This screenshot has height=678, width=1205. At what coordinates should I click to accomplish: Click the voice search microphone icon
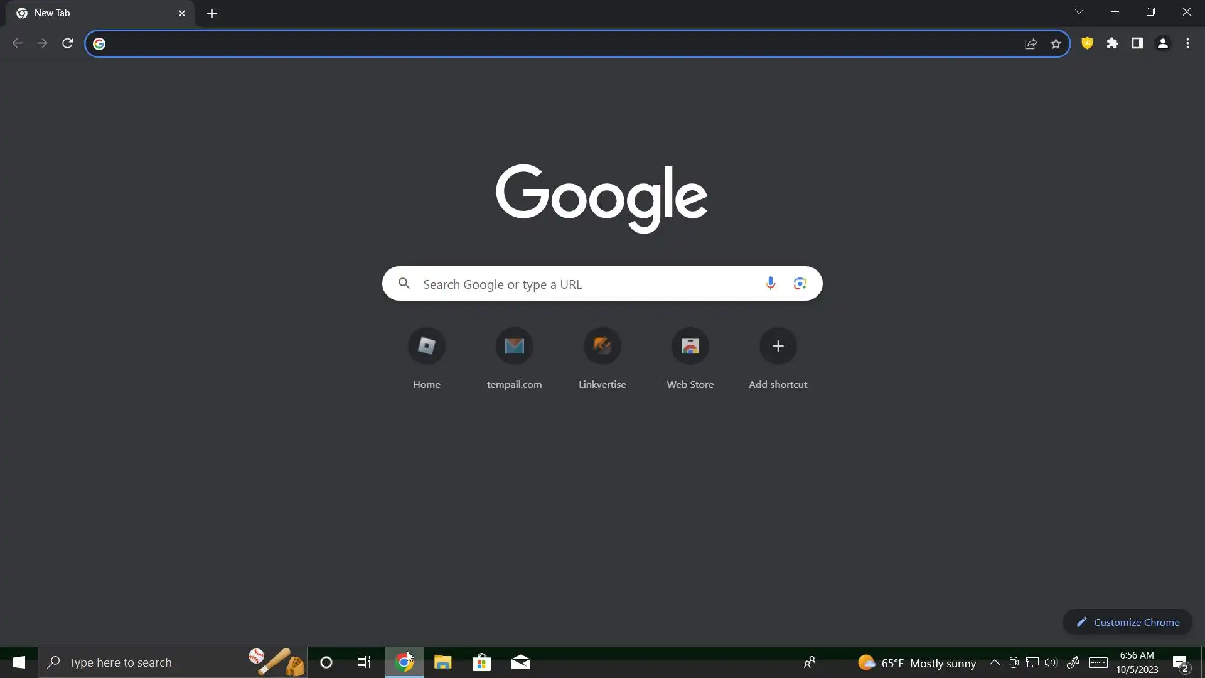[770, 283]
